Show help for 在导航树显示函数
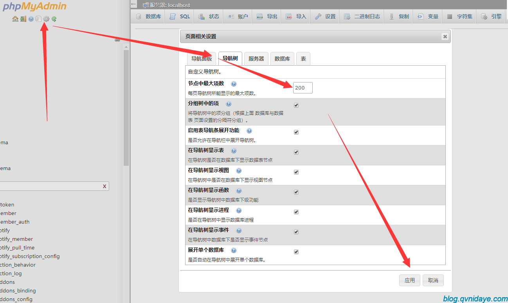This screenshot has width=508, height=303. coord(239,190)
